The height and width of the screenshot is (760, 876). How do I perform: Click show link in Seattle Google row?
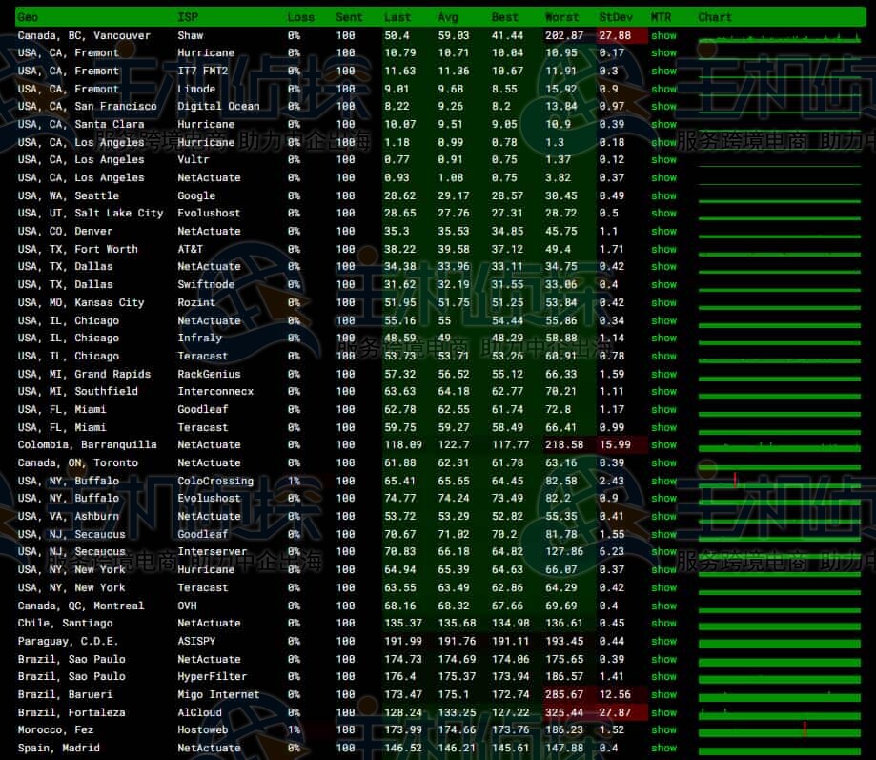[x=663, y=195]
